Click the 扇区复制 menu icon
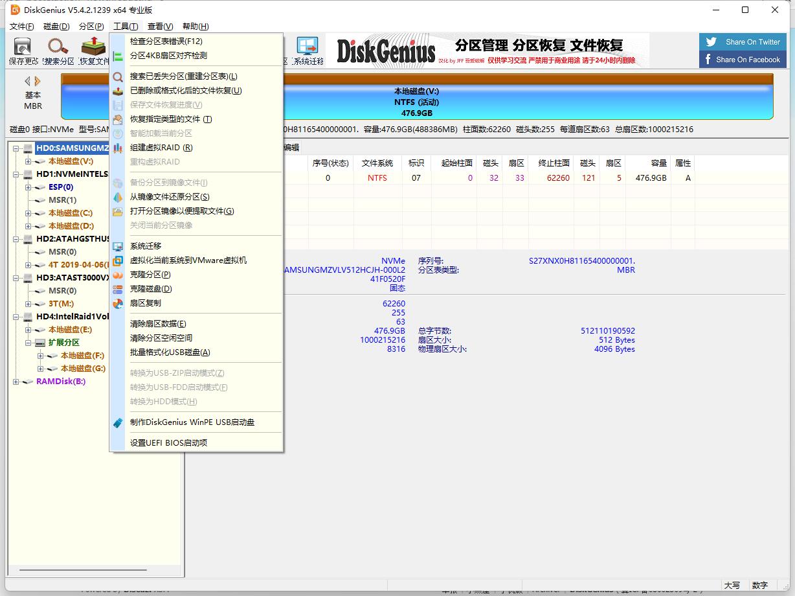The height and width of the screenshot is (596, 795). [118, 303]
